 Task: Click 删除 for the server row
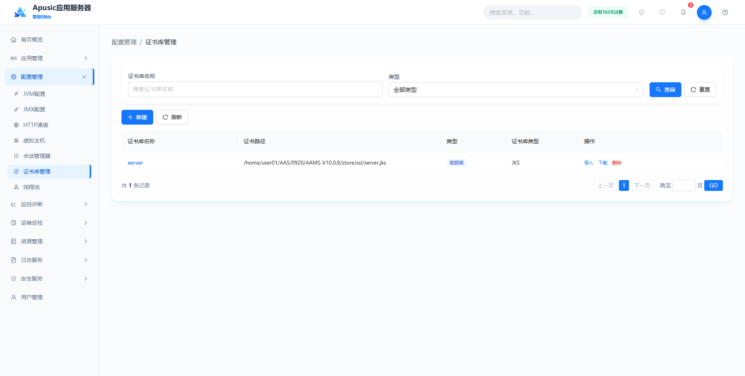tap(617, 163)
